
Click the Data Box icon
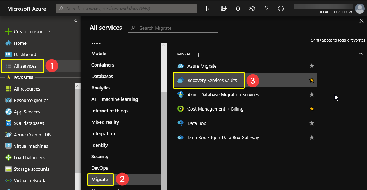coord(181,123)
